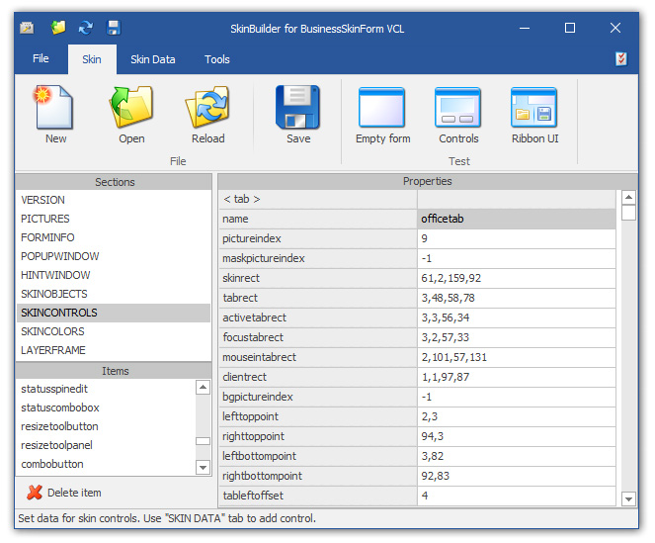The width and height of the screenshot is (655, 543).
Task: Click clientrect value 1,1,97,87
Action: 517,377
